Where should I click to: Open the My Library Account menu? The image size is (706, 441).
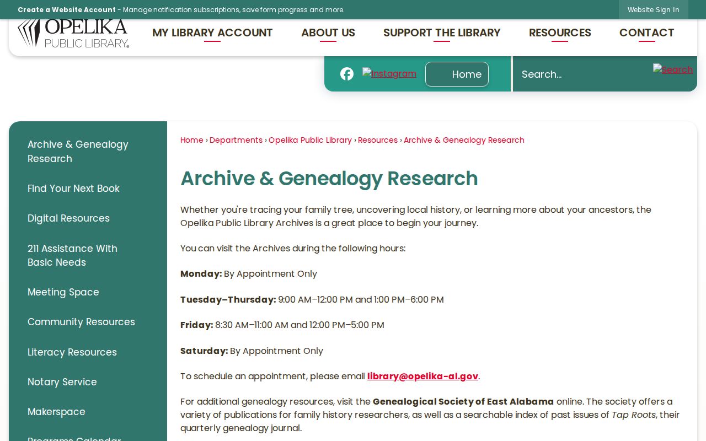(212, 33)
